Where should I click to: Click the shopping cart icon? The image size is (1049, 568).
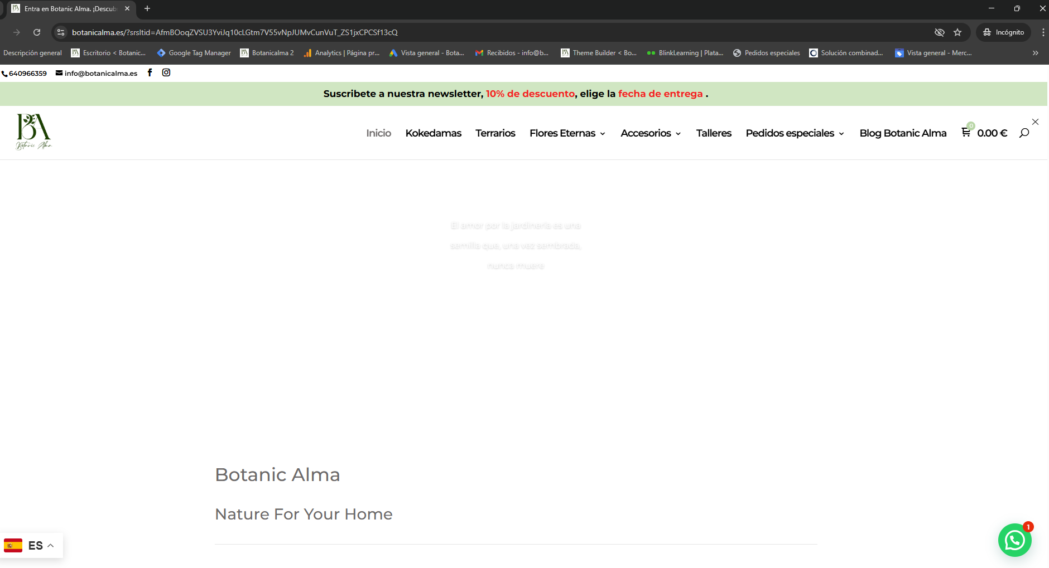point(966,133)
